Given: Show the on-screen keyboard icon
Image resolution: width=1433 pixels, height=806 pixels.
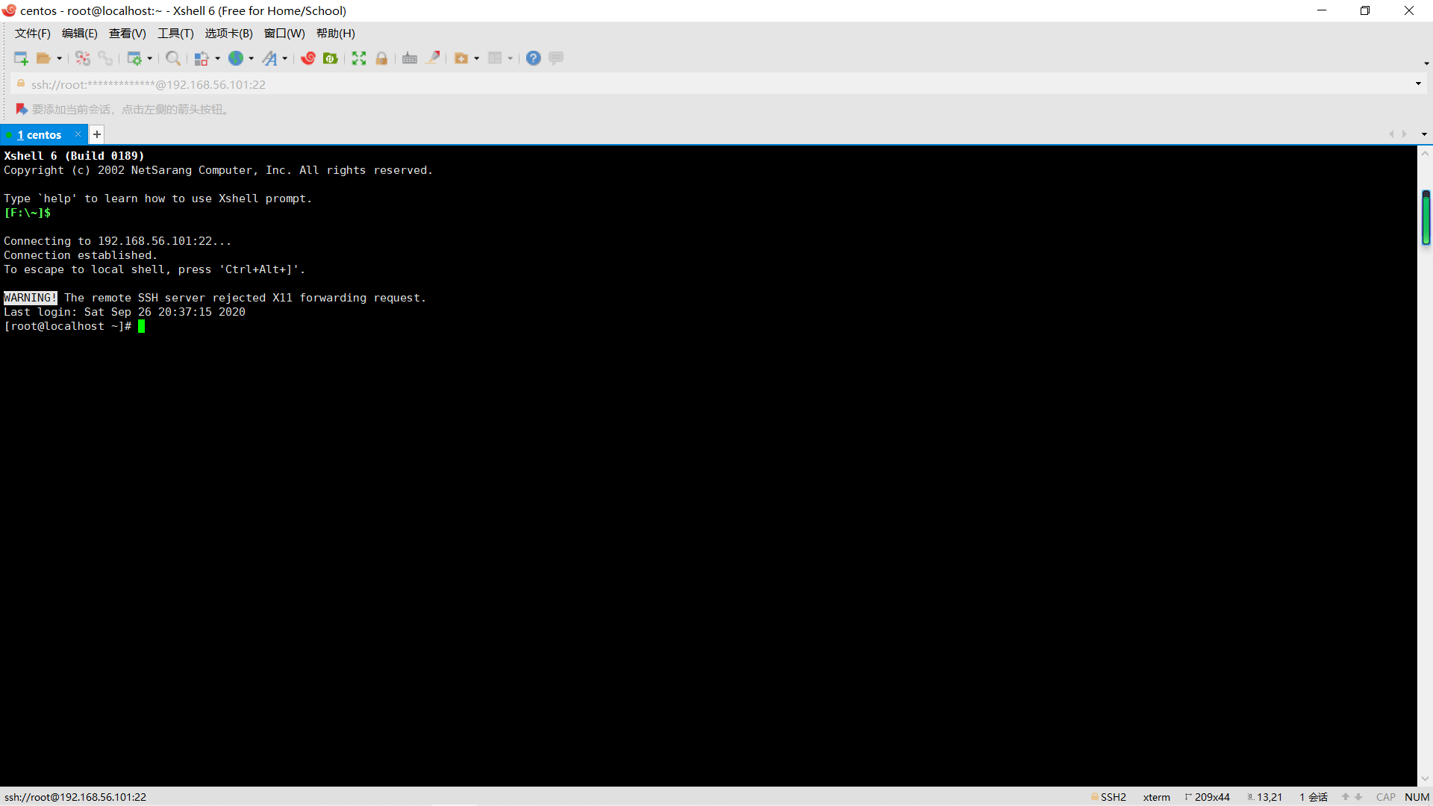Looking at the screenshot, I should 410,58.
